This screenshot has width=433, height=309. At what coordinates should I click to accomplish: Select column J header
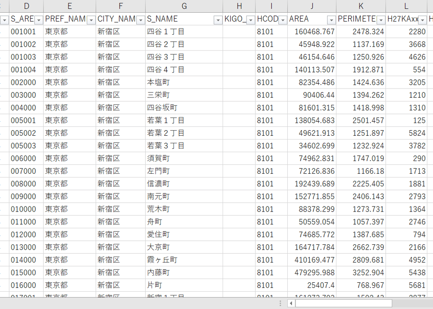(312, 6)
